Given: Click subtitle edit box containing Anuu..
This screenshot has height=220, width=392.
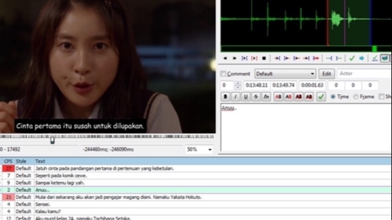Looking at the screenshot, I should point(306,127).
